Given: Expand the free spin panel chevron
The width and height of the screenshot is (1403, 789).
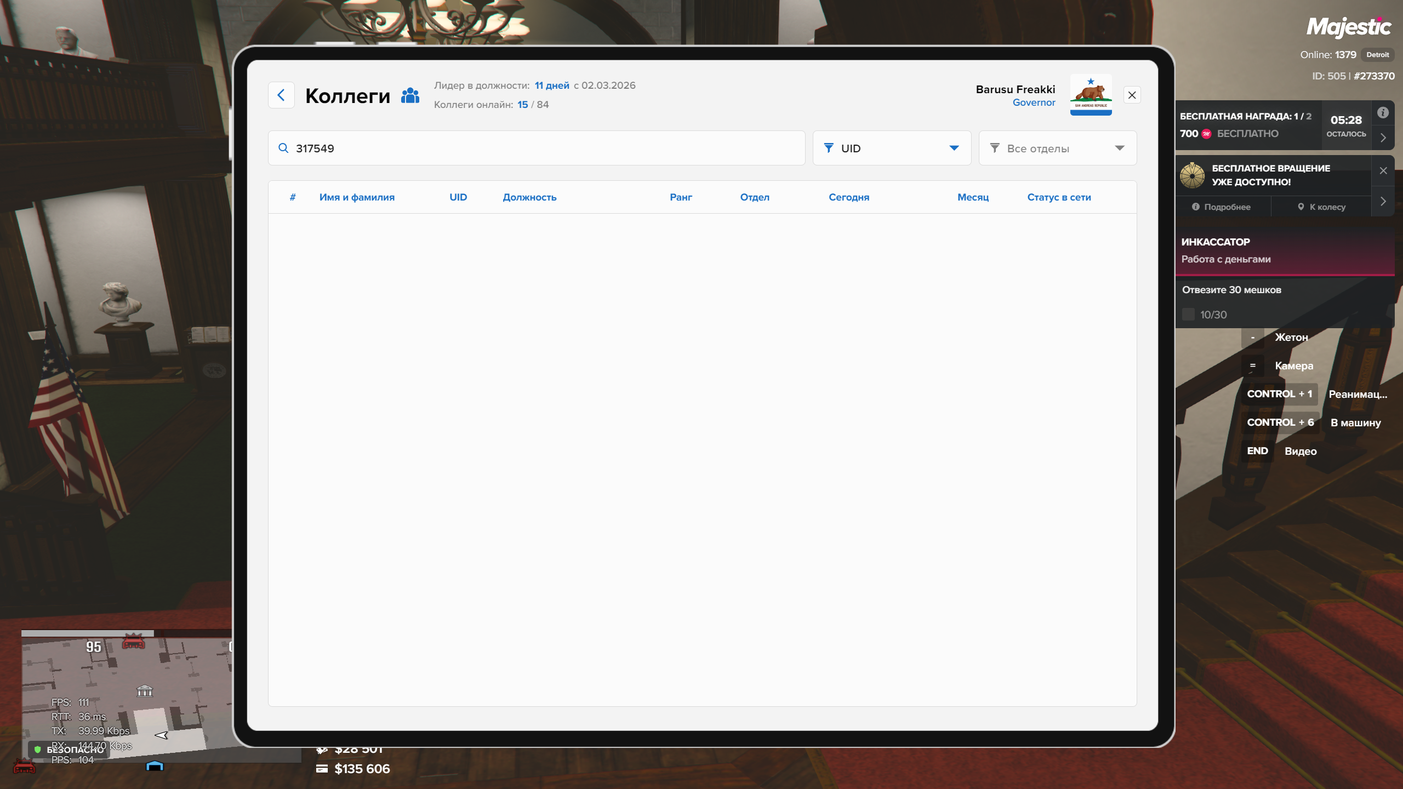Looking at the screenshot, I should 1383,201.
